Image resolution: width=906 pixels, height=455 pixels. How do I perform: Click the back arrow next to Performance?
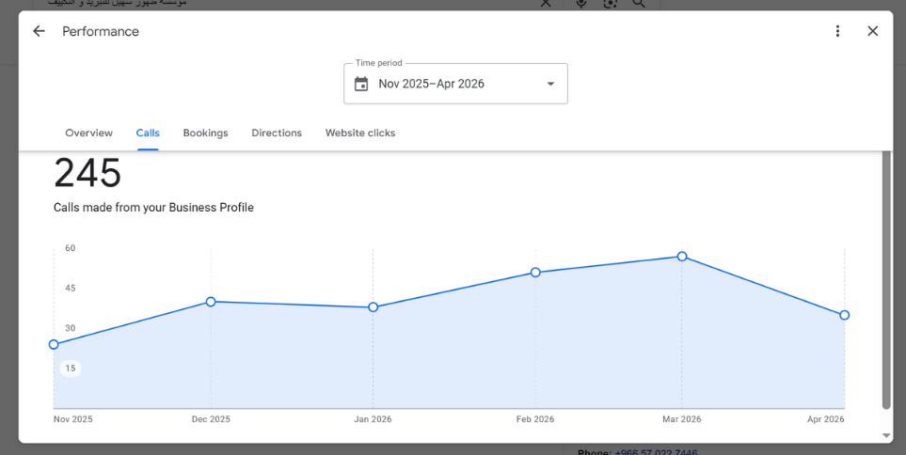click(39, 31)
